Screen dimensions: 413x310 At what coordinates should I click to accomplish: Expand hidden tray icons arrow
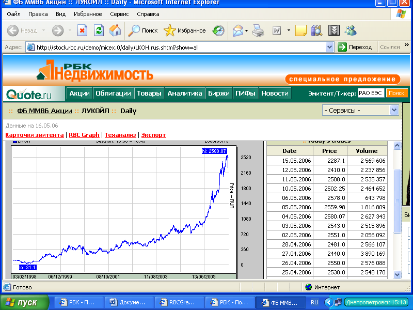click(x=328, y=302)
